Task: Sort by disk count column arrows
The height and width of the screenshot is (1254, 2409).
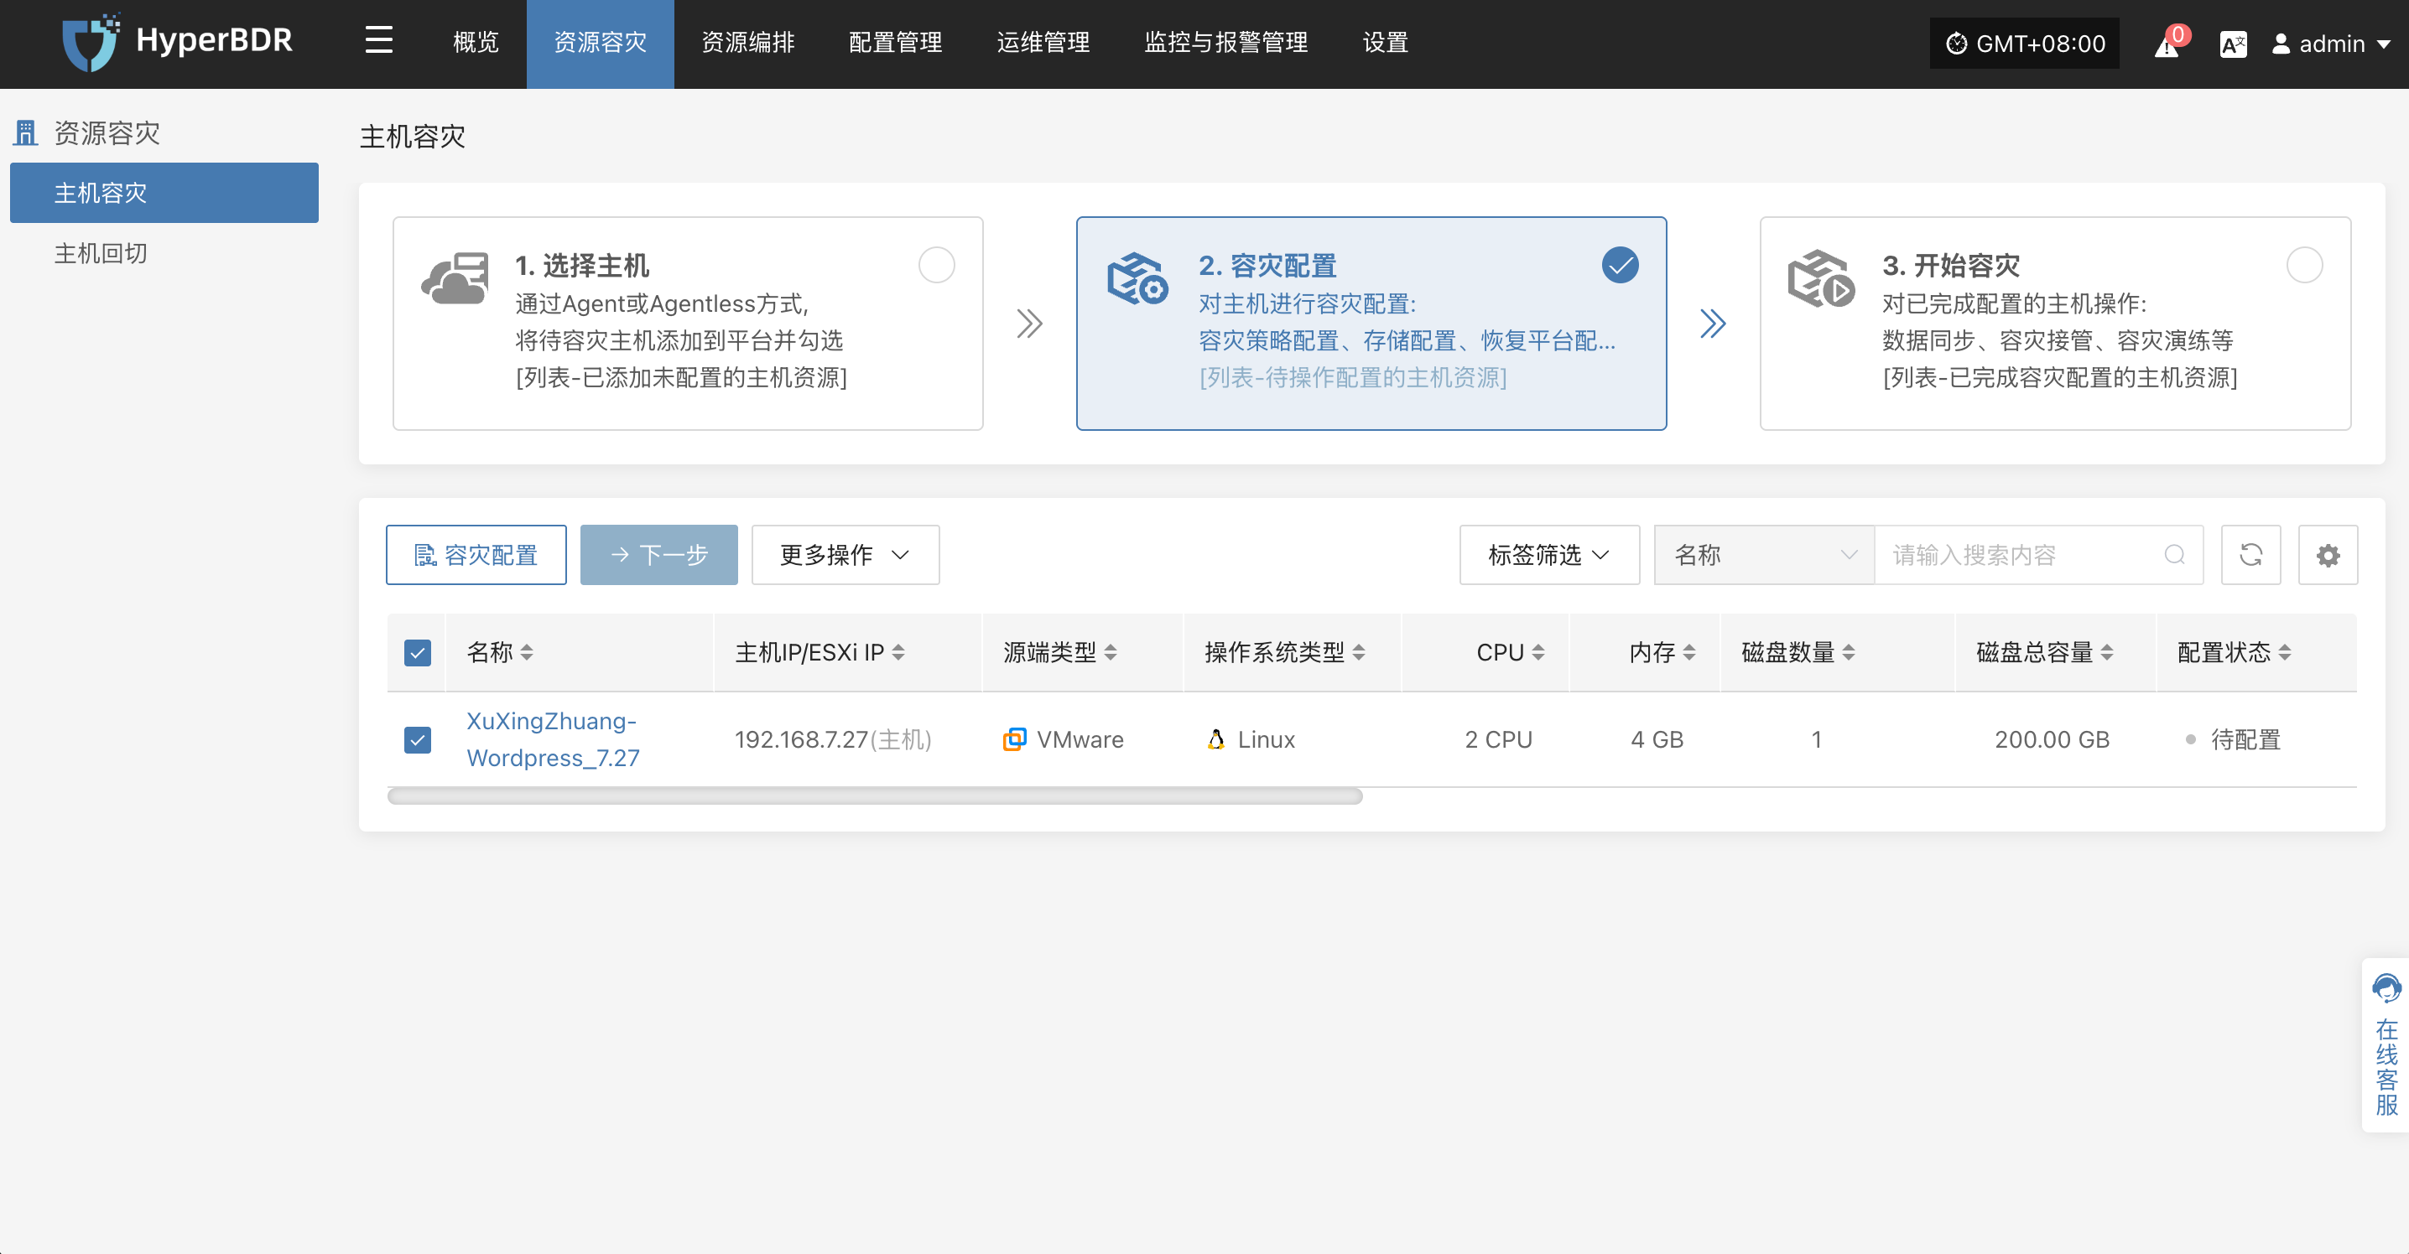Action: point(1848,652)
